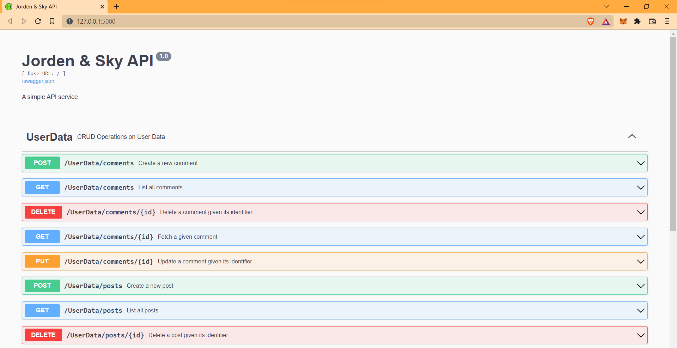
Task: Click the page scrollbar up arrow
Action: pyautogui.click(x=673, y=33)
